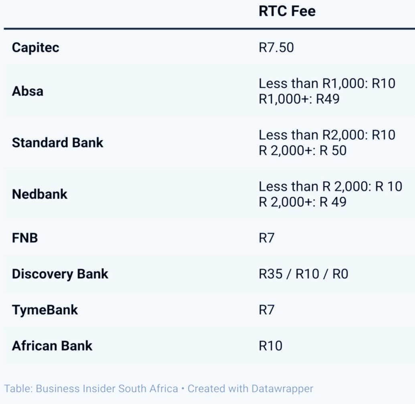Viewport: 415px width, 404px height.
Task: Select the Nedbank row label
Action: point(39,194)
